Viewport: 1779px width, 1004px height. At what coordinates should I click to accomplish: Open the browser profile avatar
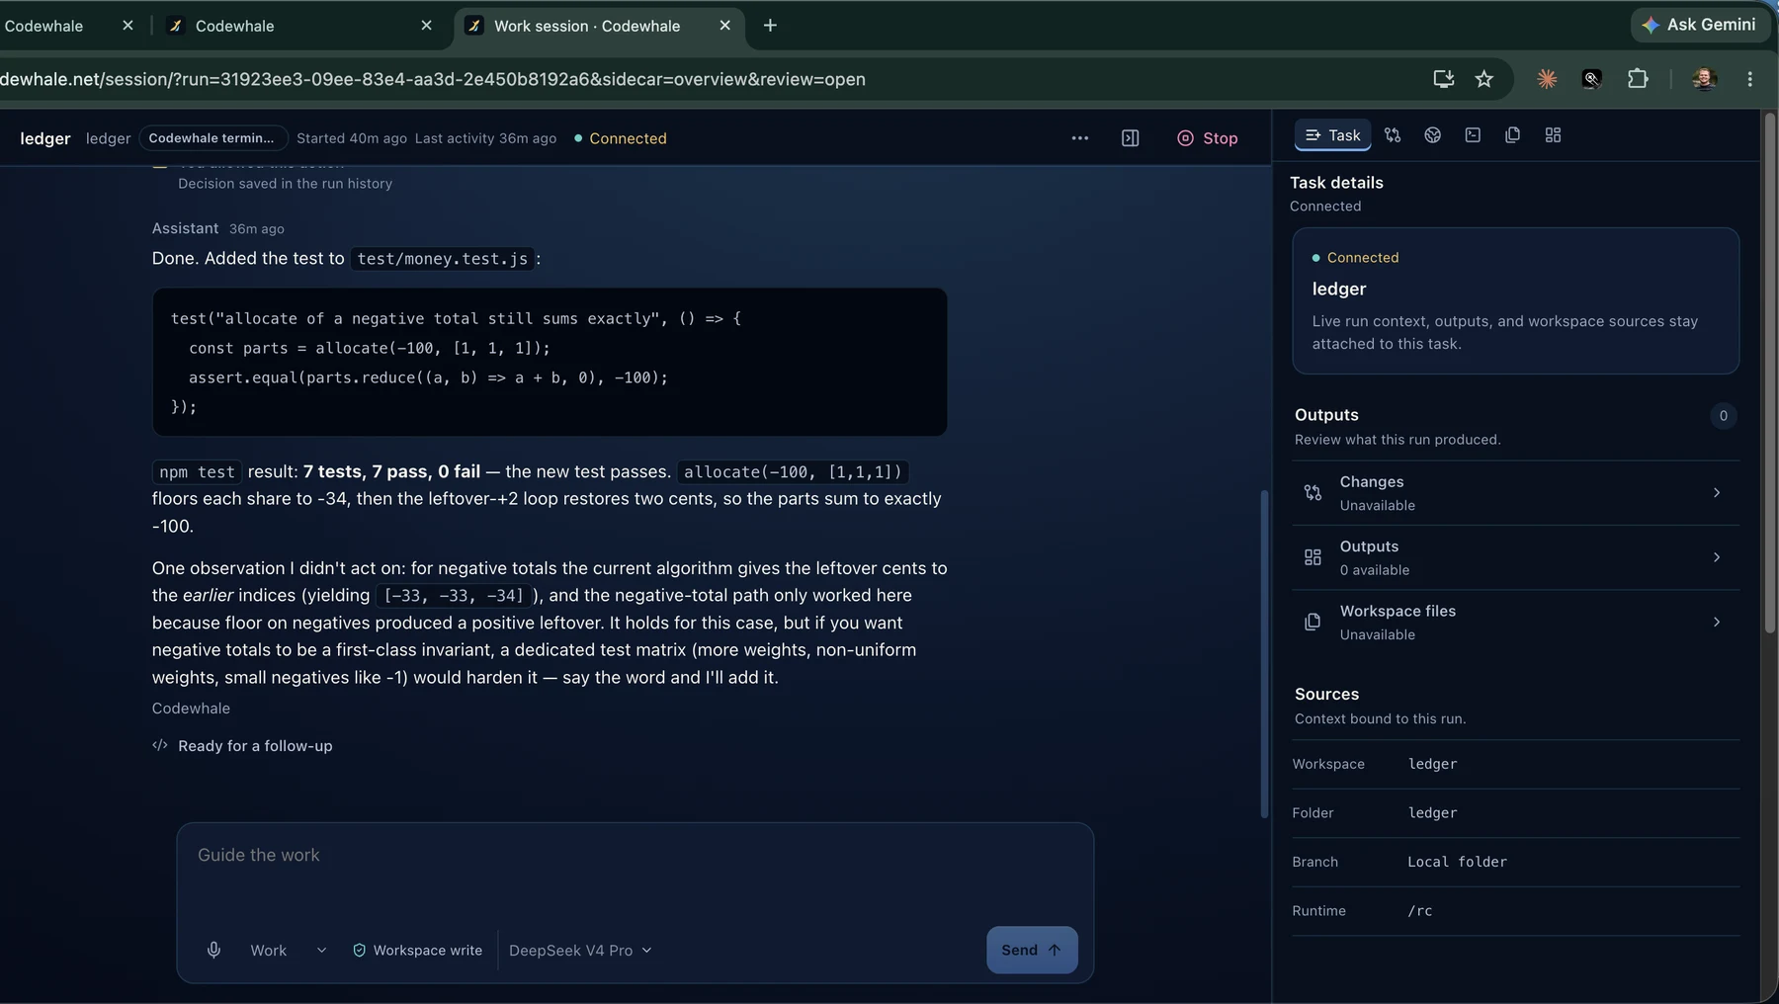(x=1704, y=79)
